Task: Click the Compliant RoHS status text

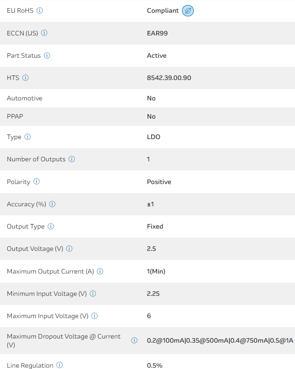Action: coord(162,10)
